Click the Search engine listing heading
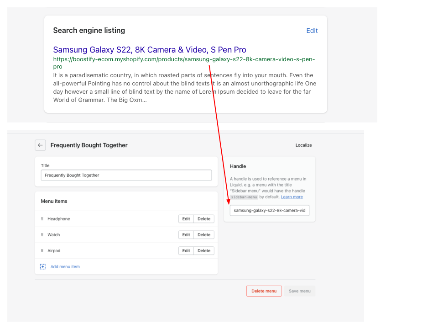The height and width of the screenshot is (329, 438). tap(89, 30)
